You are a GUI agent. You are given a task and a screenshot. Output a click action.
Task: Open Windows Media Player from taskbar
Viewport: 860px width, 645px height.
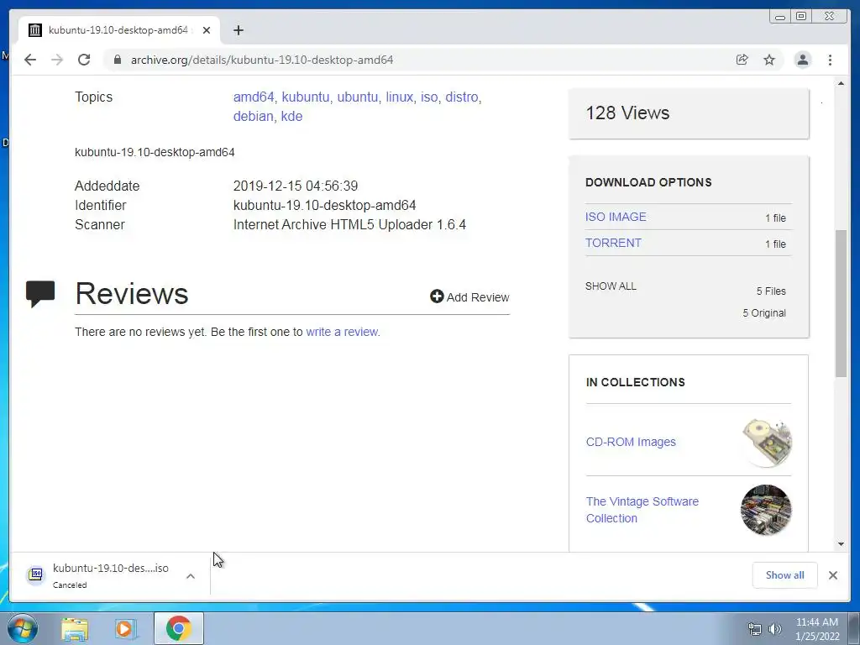[x=126, y=628]
